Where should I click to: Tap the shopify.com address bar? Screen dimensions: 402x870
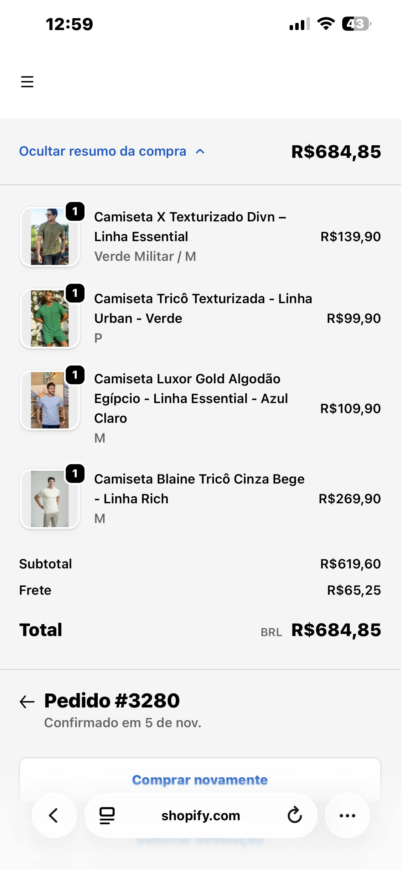tap(200, 815)
